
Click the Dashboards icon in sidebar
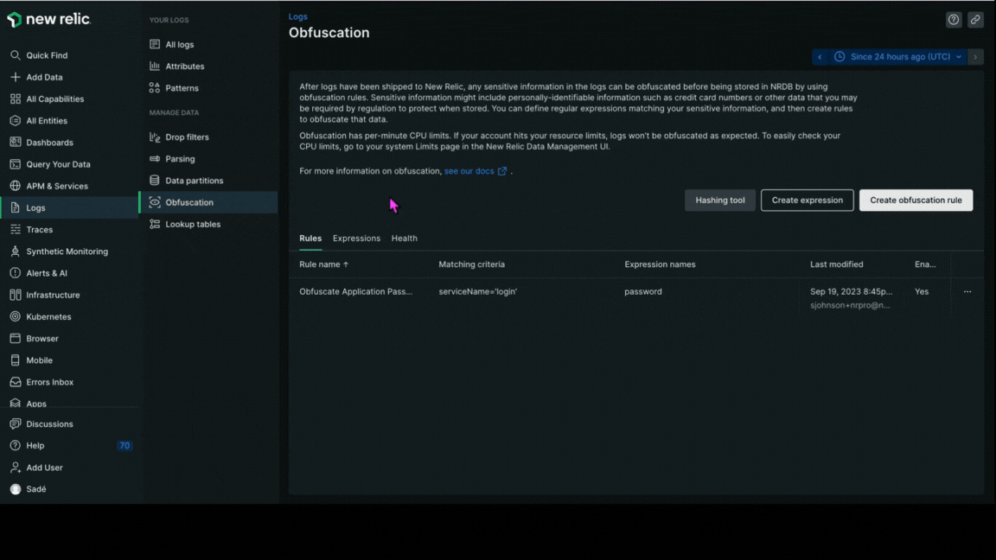point(15,143)
